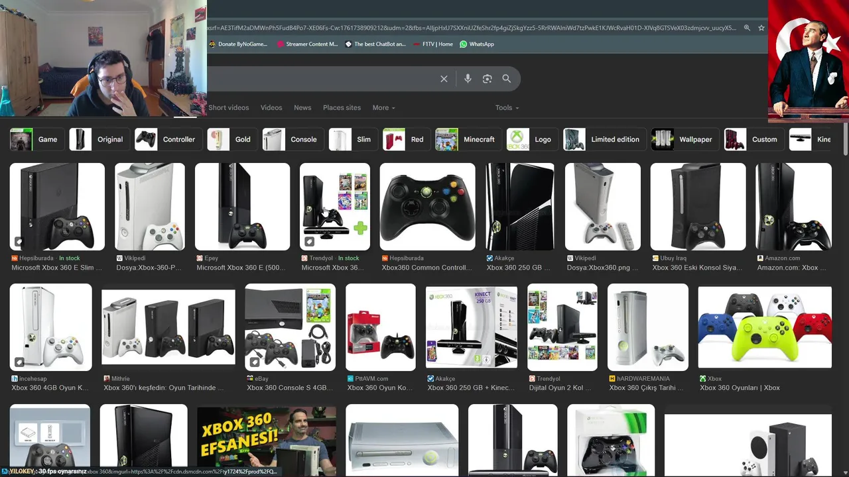Filter images by the Wallpaper chip
Screen dimensions: 849x477
(686, 139)
